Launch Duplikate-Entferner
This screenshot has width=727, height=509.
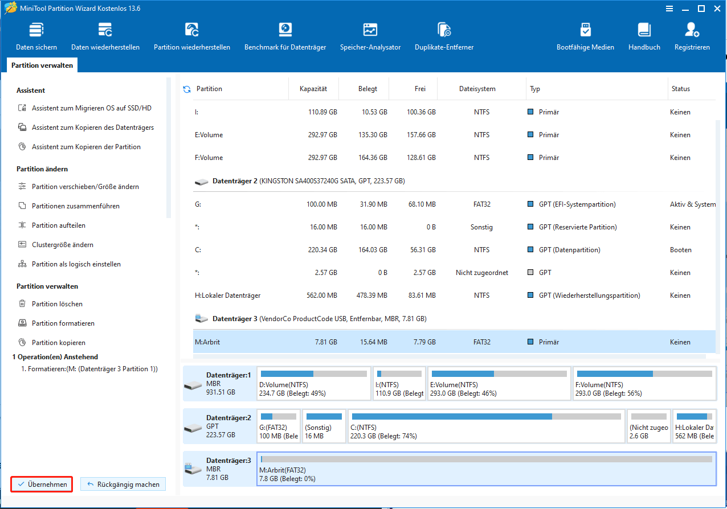(444, 36)
